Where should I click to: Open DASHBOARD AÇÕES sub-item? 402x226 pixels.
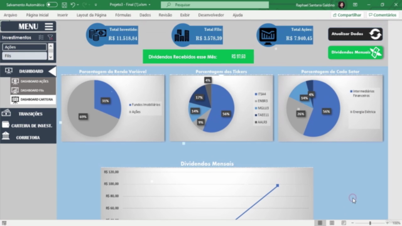click(33, 81)
